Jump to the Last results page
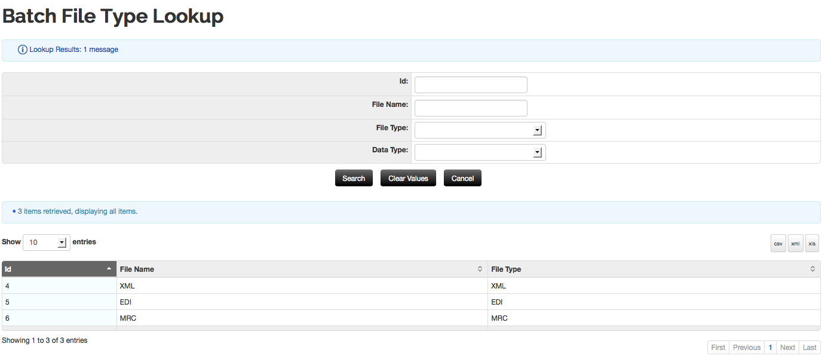Image resolution: width=825 pixels, height=356 pixels. 809,348
